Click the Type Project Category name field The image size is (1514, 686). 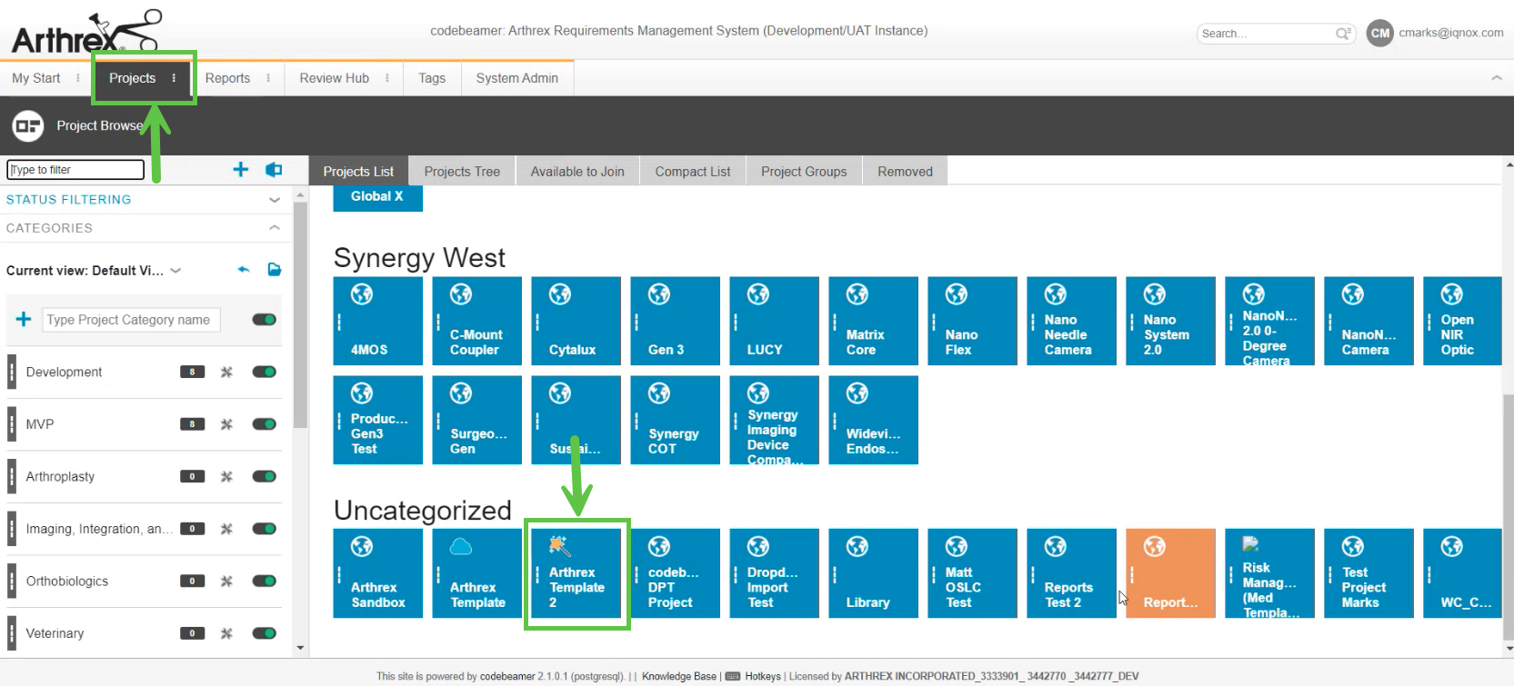131,320
